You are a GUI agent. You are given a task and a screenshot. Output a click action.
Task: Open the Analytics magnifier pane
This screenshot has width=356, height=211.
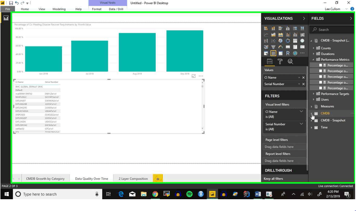click(290, 61)
